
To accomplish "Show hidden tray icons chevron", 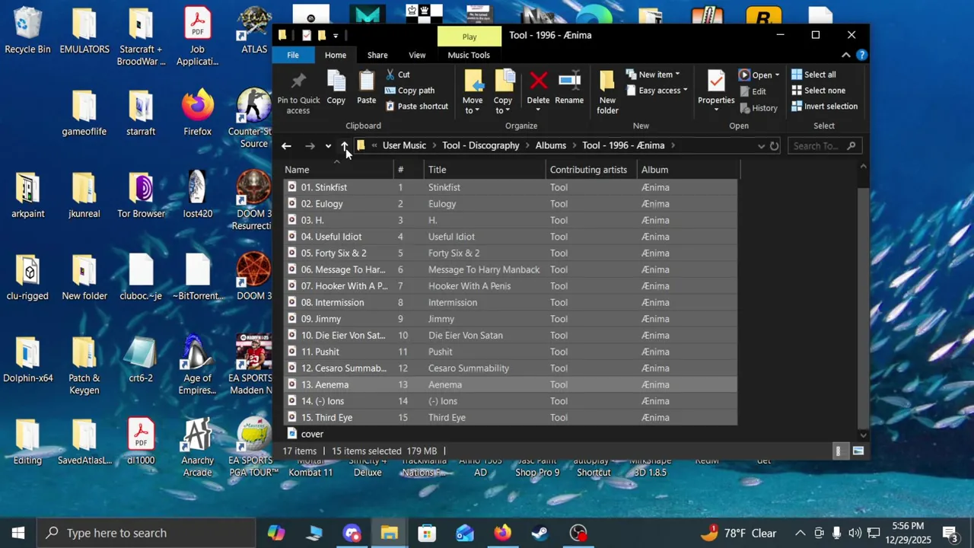I will tap(800, 533).
